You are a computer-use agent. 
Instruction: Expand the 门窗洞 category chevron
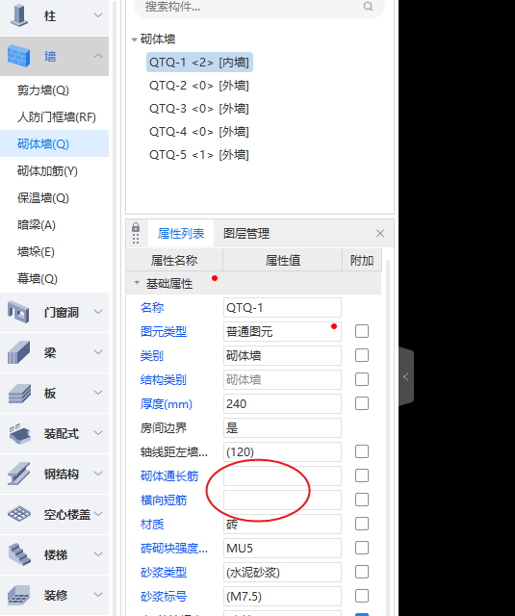[98, 312]
